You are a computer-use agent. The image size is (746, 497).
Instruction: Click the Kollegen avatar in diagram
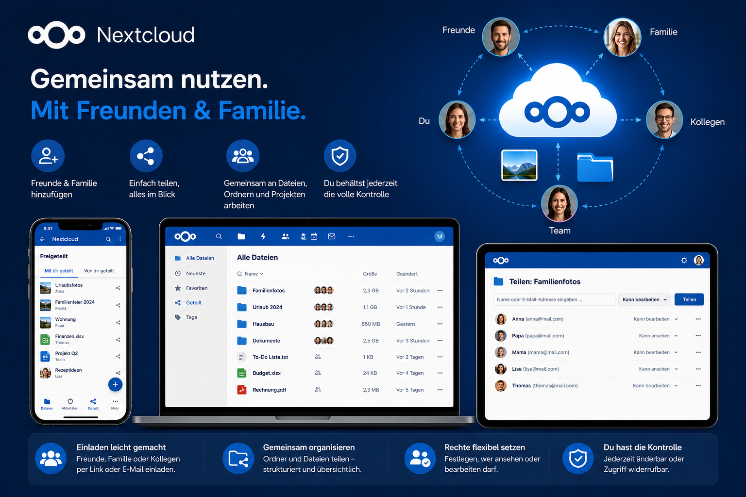tap(664, 120)
